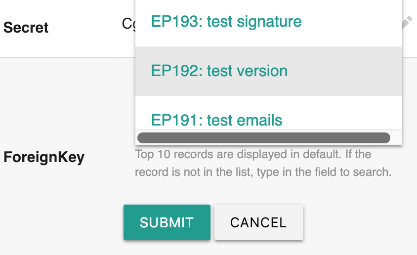
Task: Click the CANCEL button
Action: click(258, 222)
